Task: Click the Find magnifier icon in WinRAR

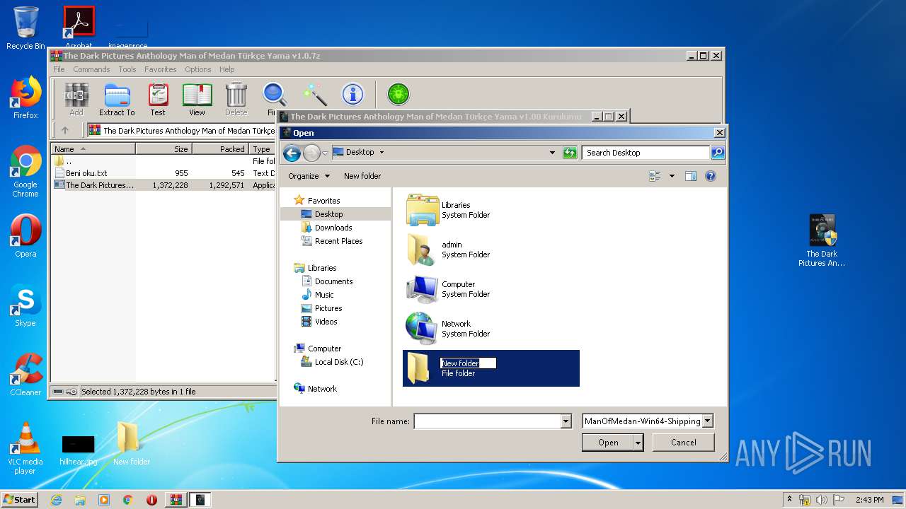Action: point(274,94)
